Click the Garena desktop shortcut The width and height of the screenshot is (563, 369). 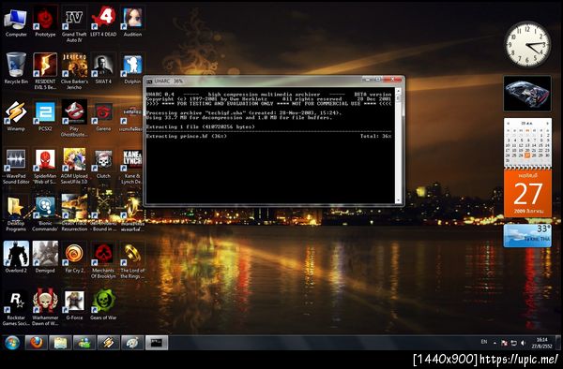(103, 116)
